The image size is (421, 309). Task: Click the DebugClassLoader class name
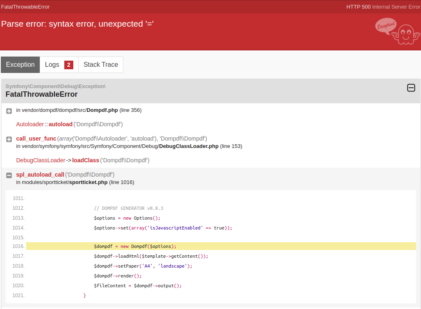(41, 160)
